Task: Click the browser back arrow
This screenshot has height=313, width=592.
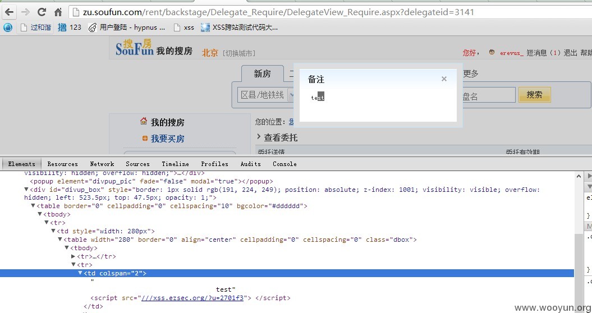Action: (x=9, y=12)
